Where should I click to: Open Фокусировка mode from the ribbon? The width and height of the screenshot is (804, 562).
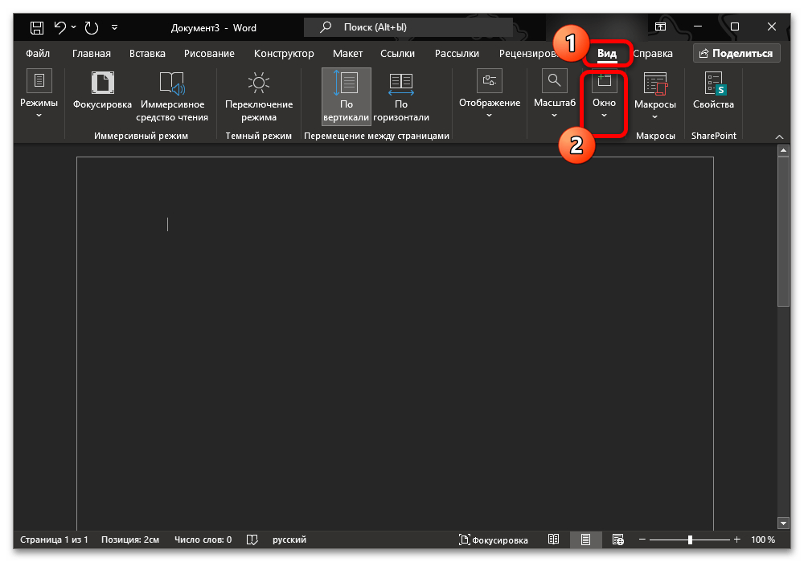102,95
